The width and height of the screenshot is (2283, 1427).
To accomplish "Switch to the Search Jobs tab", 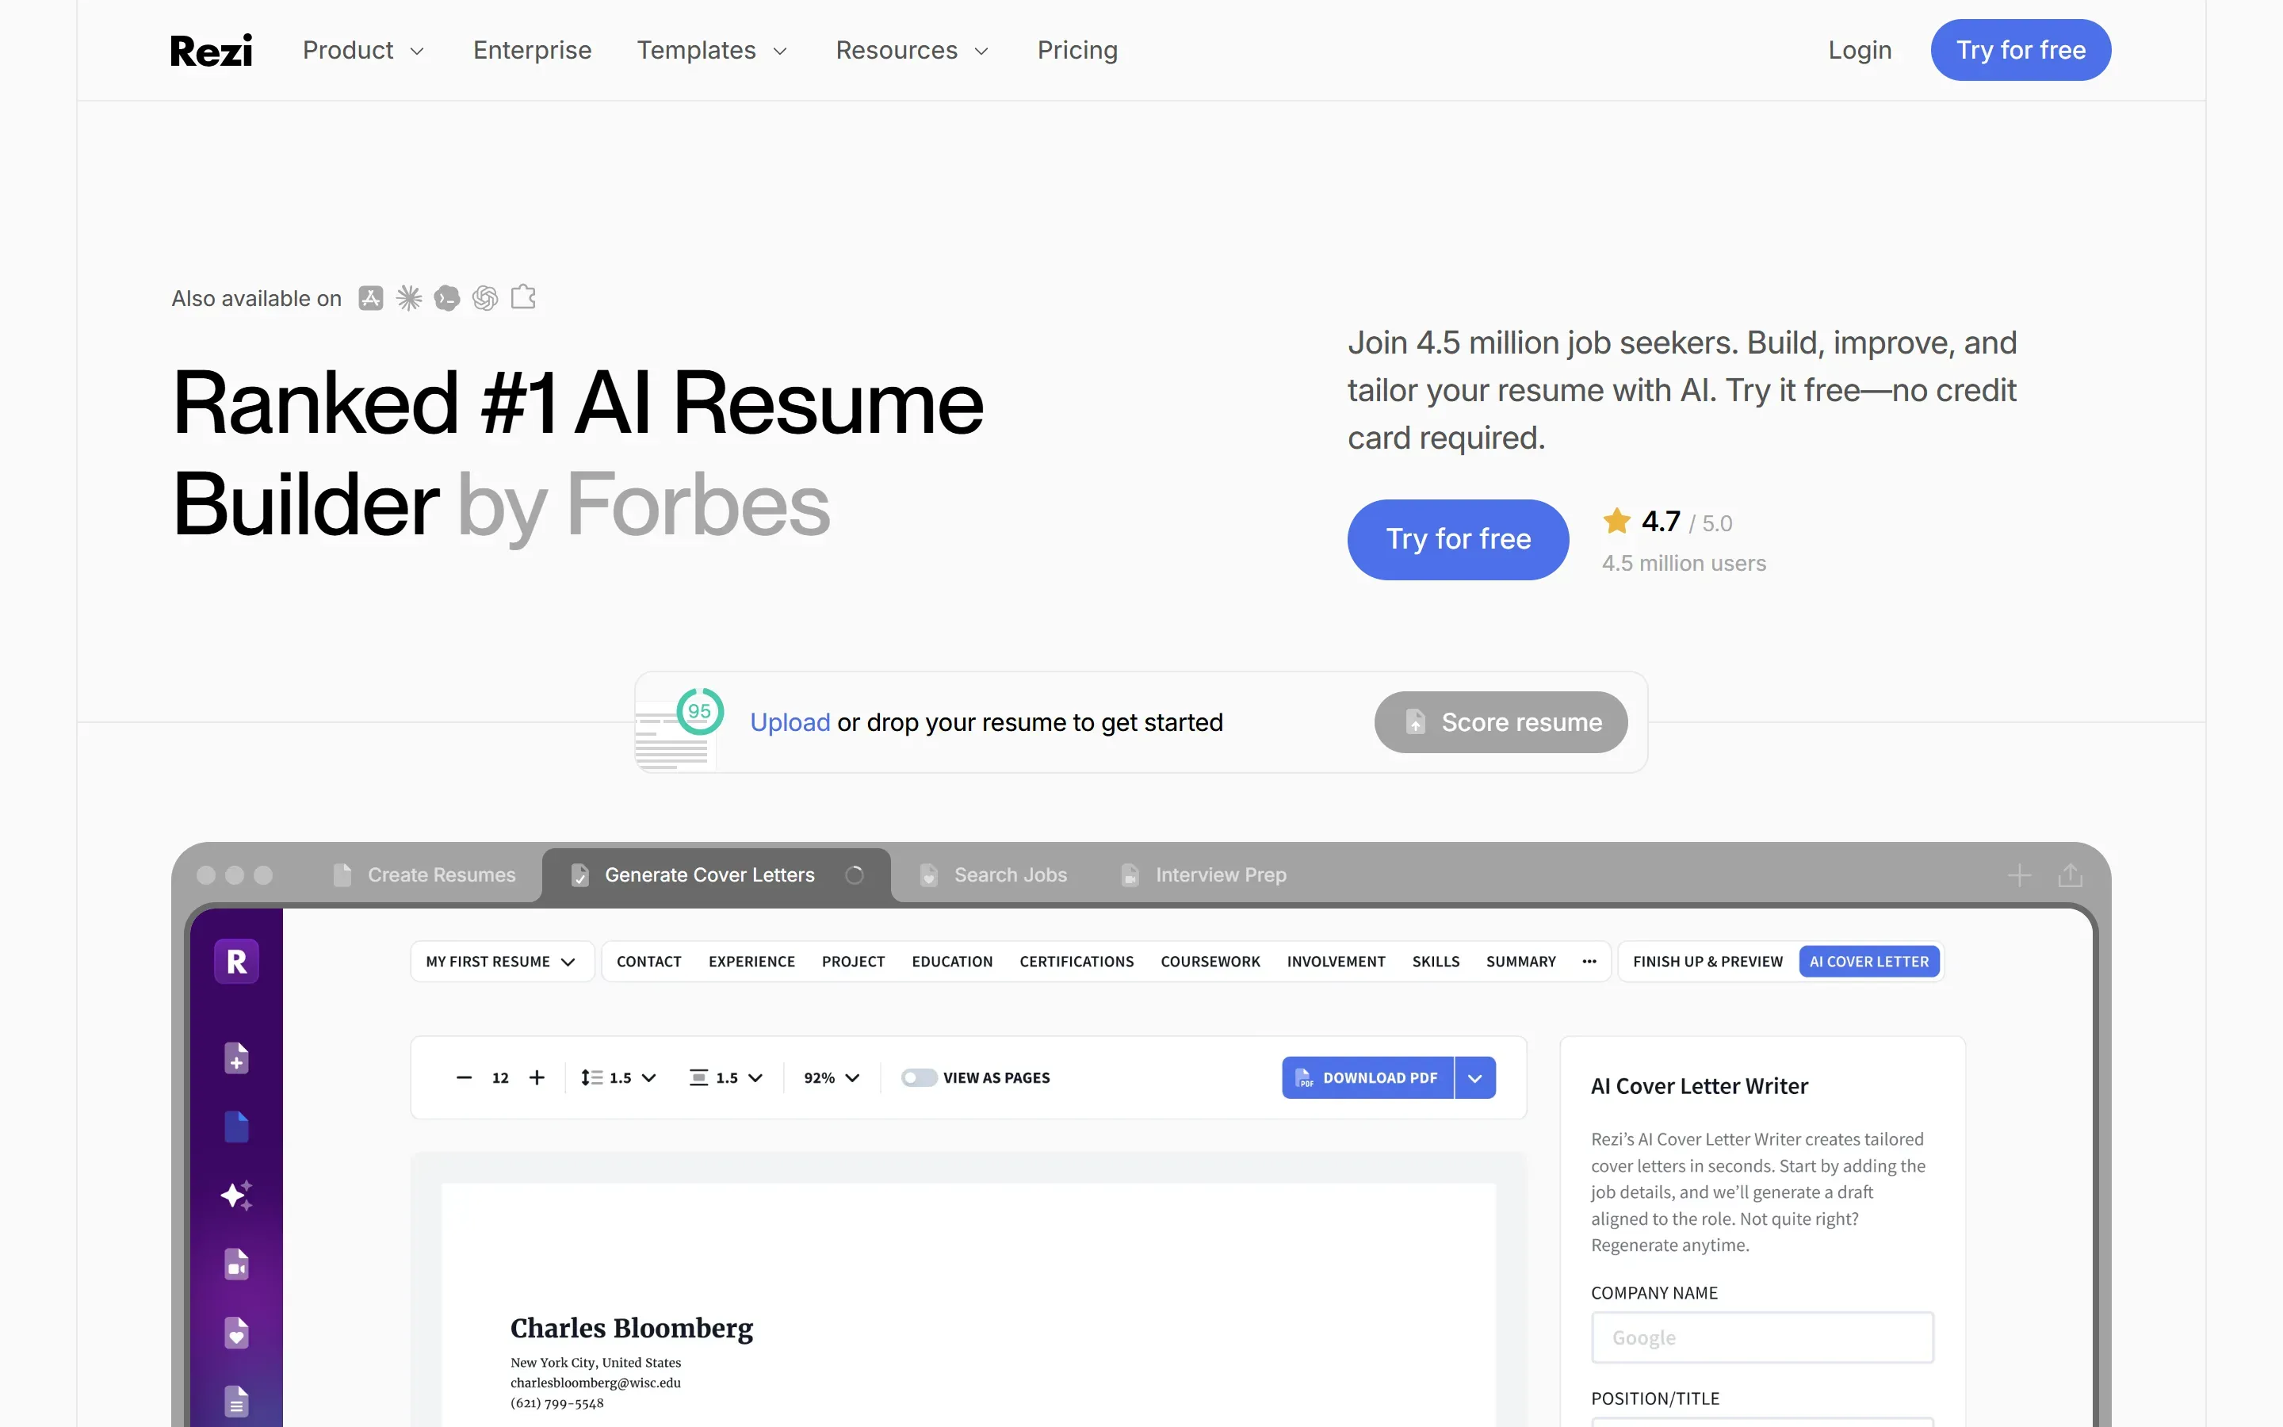I will pyautogui.click(x=993, y=875).
